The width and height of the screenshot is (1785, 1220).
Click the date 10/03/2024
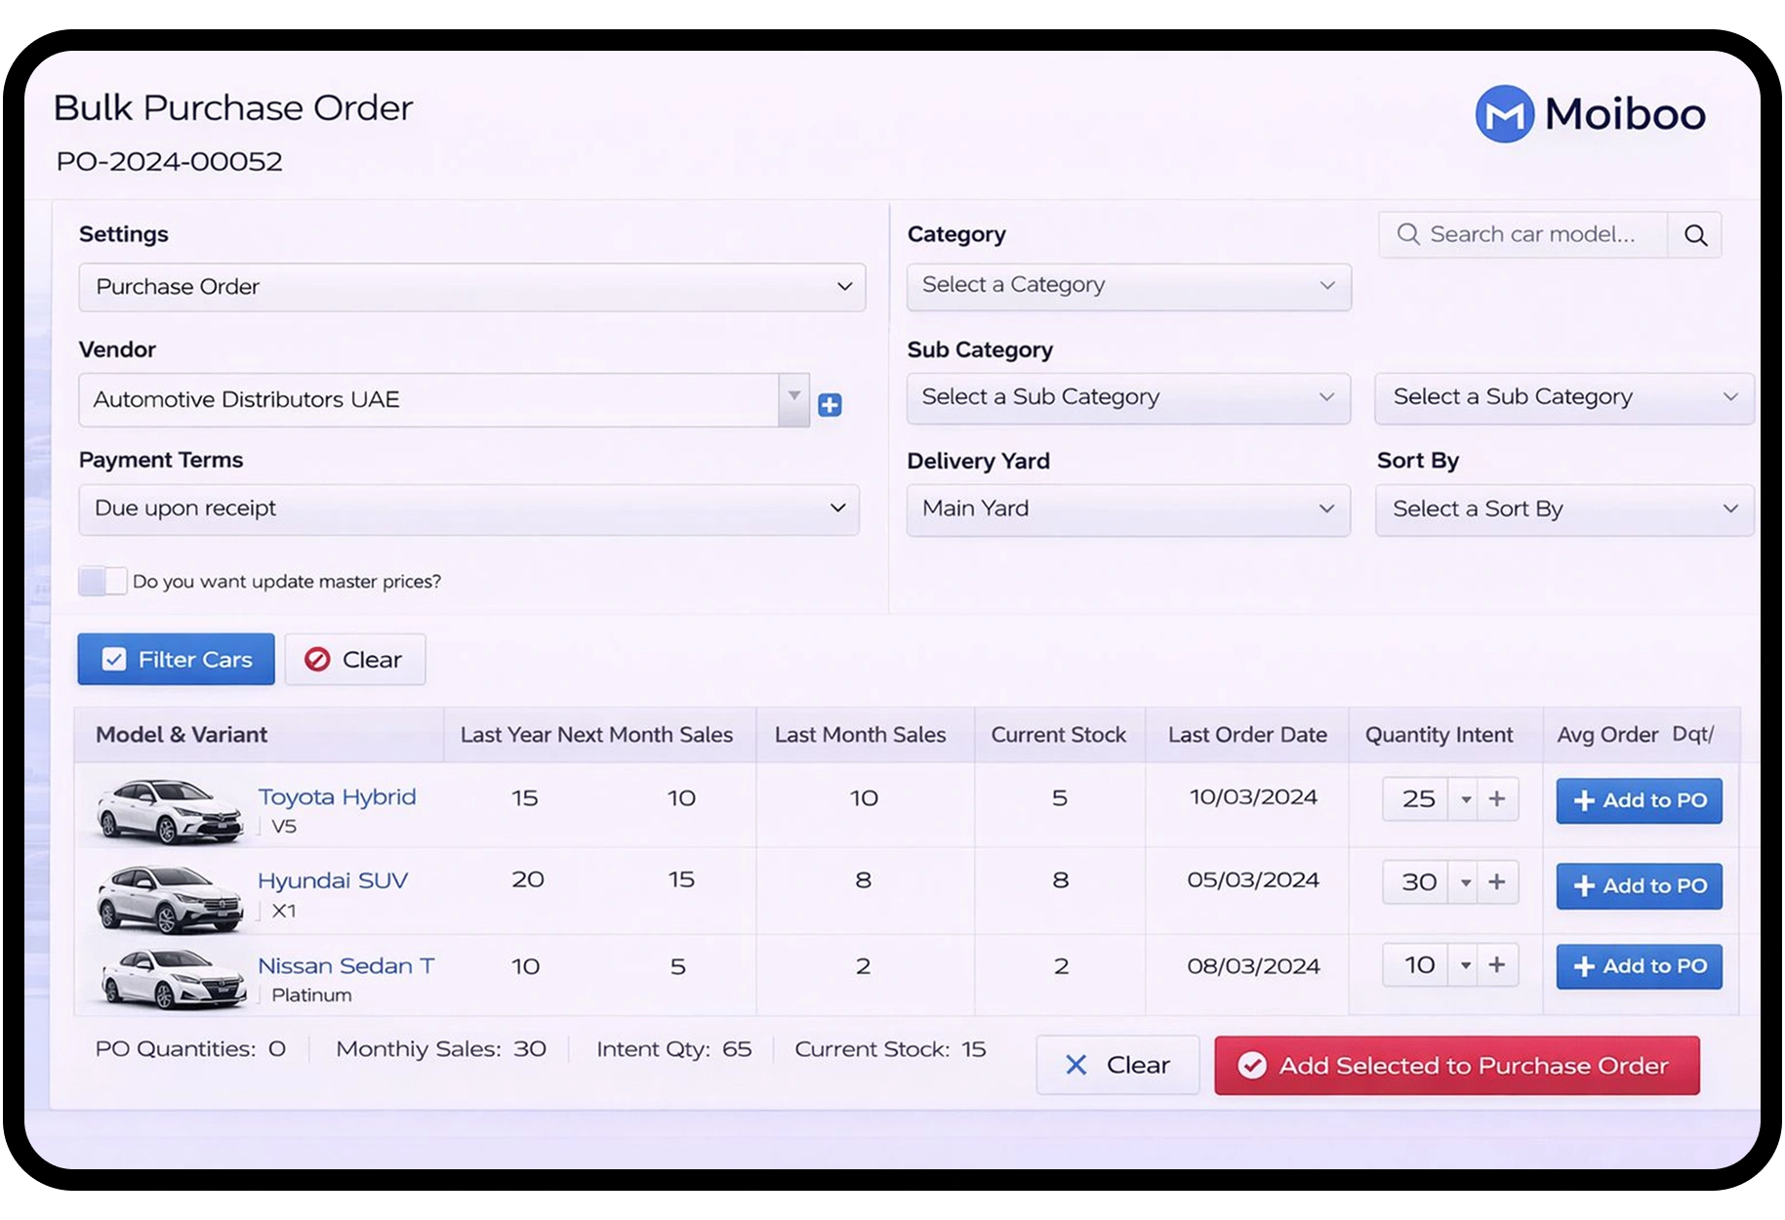click(1253, 797)
